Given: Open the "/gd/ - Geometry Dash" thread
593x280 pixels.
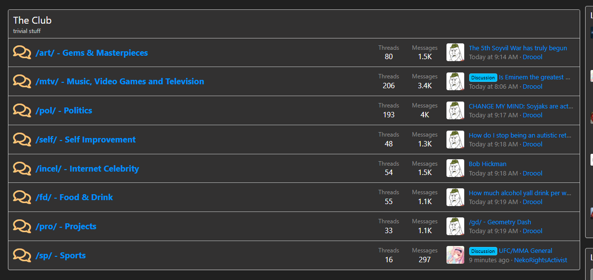Looking at the screenshot, I should [x=500, y=222].
